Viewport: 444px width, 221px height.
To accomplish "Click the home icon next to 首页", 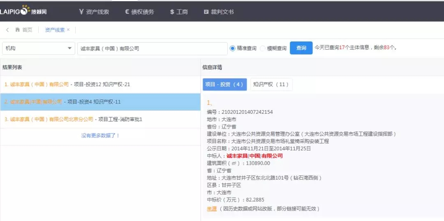I will [18, 30].
